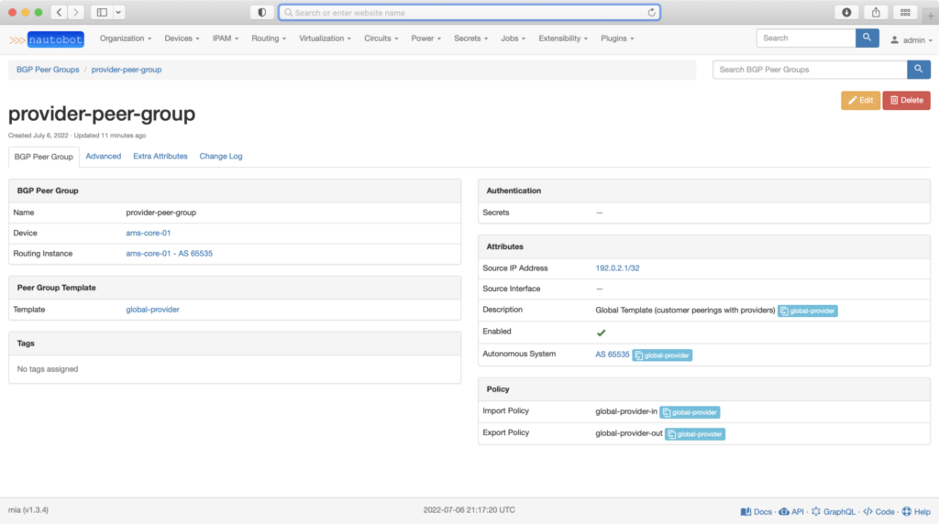Toggle the Safari sidebar button
The width and height of the screenshot is (939, 524).
102,12
